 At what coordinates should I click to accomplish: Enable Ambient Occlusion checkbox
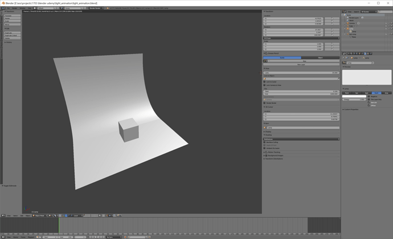pyautogui.click(x=264, y=148)
